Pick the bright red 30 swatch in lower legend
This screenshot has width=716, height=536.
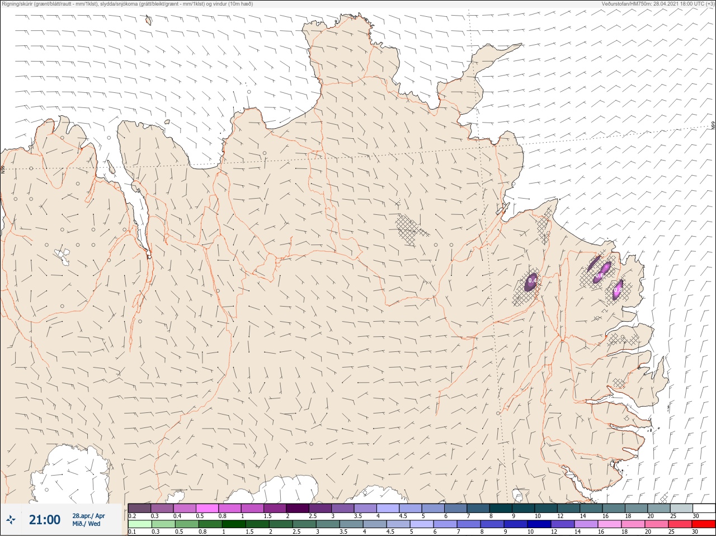click(704, 524)
